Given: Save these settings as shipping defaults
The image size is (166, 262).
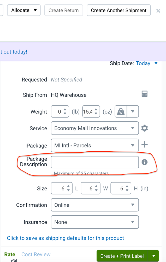Looking at the screenshot, I should coord(65,238).
